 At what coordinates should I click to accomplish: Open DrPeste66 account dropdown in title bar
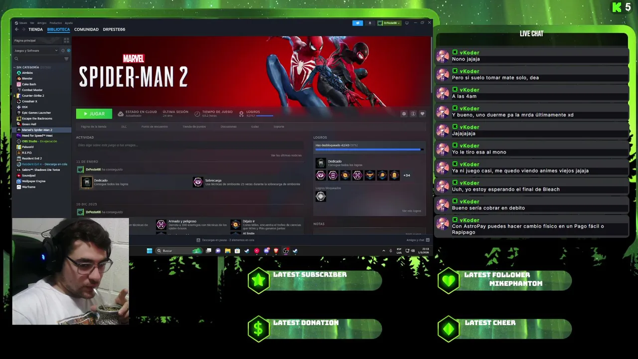[389, 23]
